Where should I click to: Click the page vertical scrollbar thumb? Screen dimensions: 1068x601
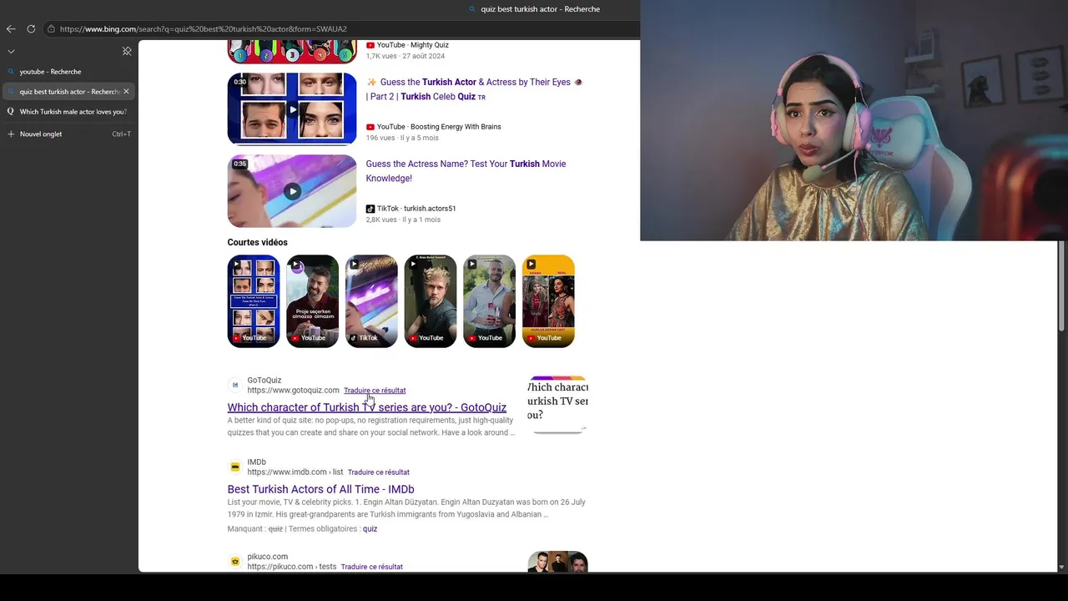coord(1061,286)
